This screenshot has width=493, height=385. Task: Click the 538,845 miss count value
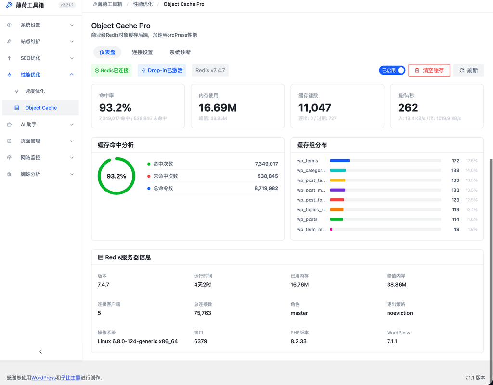tap(268, 176)
